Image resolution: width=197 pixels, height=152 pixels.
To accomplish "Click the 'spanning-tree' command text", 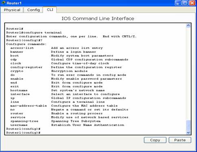I will pos(24,121).
